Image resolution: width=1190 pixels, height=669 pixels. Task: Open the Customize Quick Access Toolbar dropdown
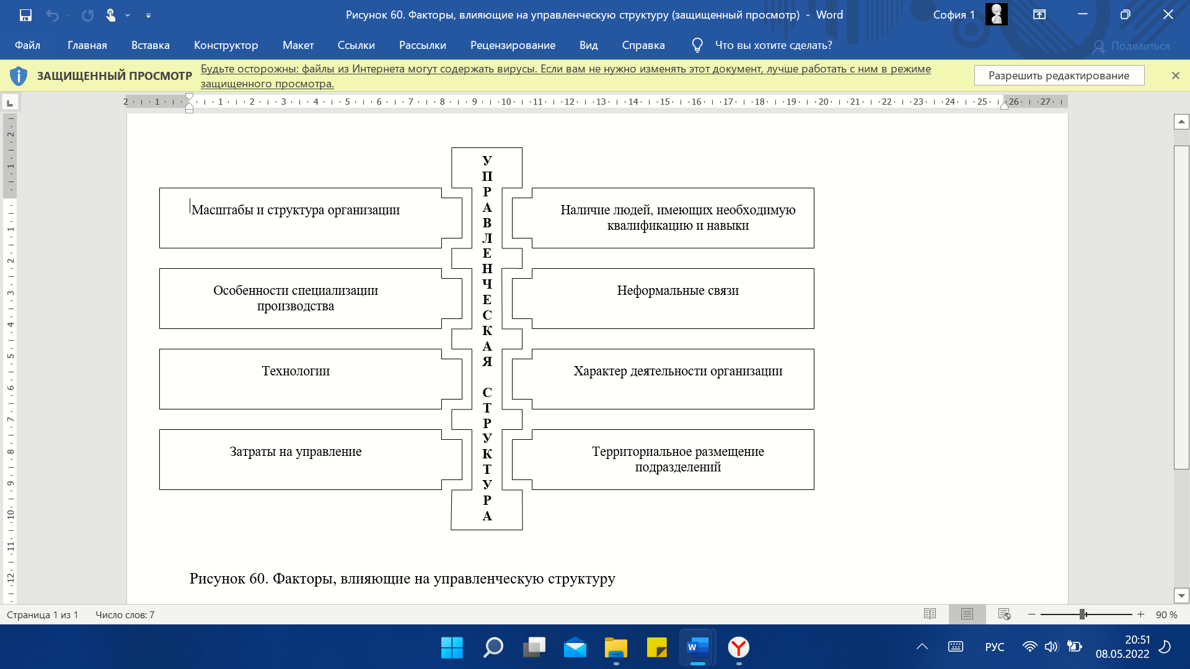(x=148, y=15)
